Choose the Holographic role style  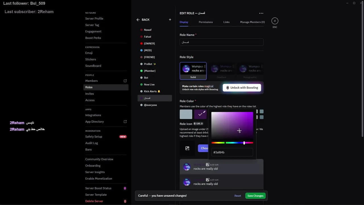tap(250, 71)
